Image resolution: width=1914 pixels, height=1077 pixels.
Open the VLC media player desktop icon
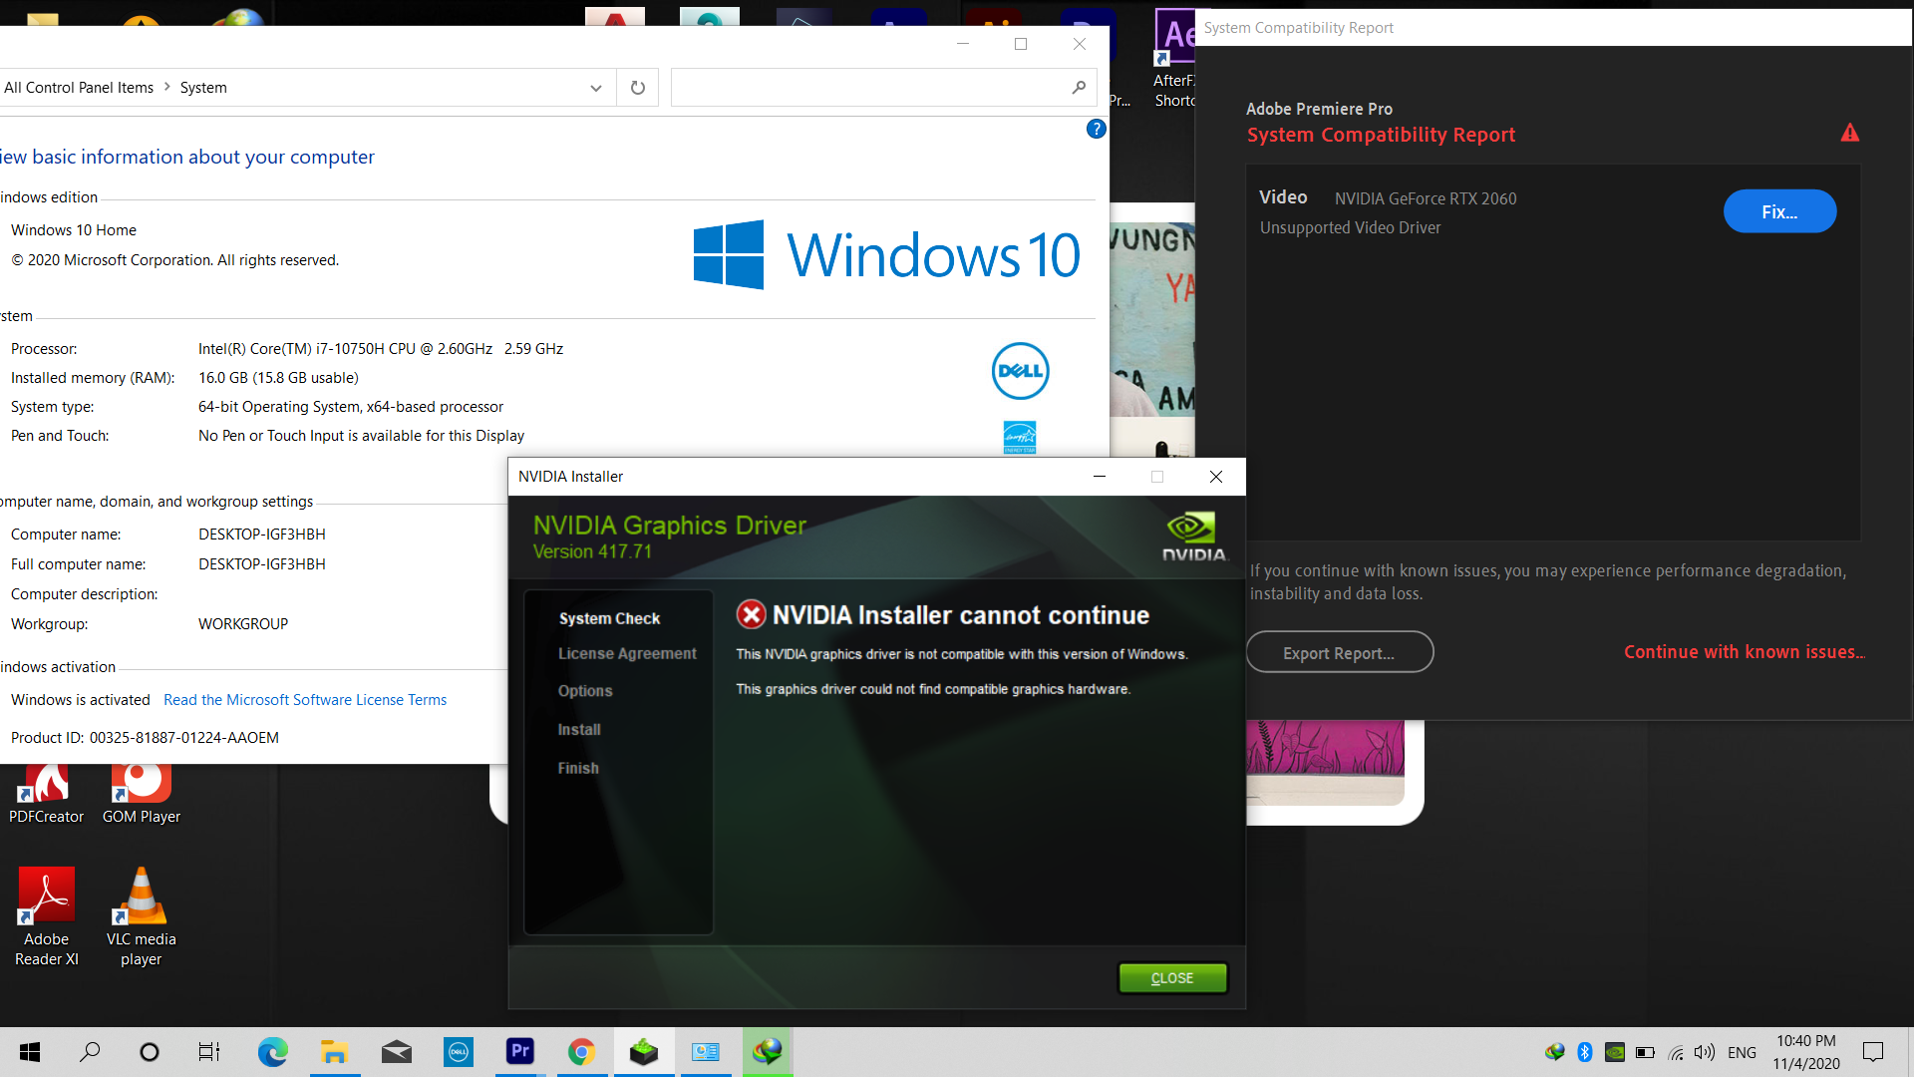pyautogui.click(x=141, y=917)
